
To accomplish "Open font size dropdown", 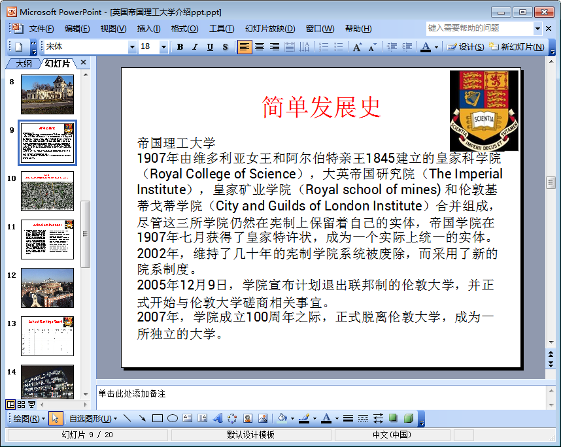I will pos(163,47).
